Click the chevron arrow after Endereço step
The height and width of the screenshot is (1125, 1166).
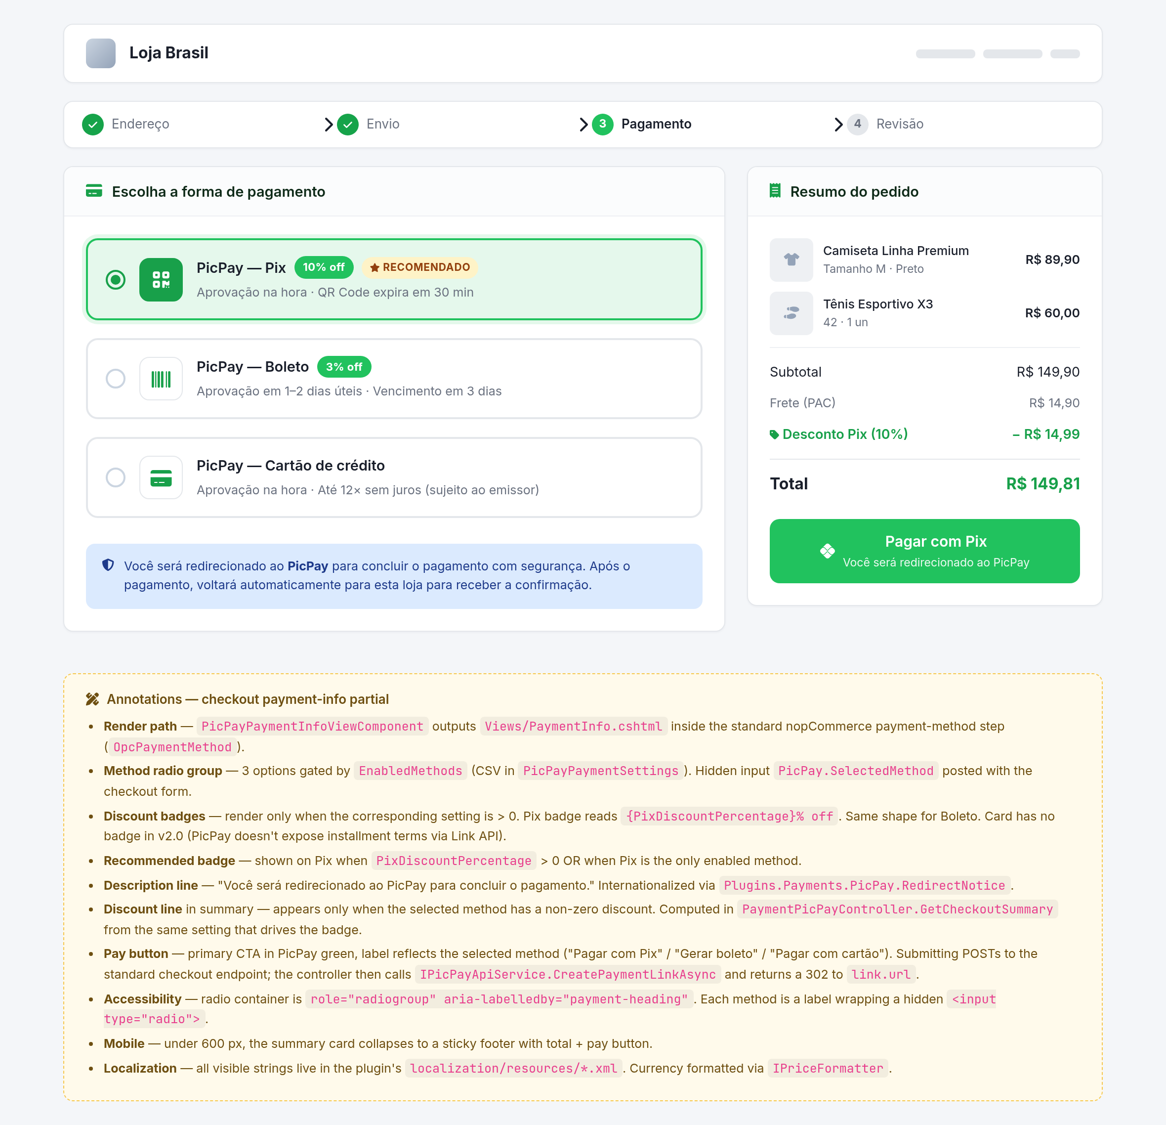coord(329,124)
